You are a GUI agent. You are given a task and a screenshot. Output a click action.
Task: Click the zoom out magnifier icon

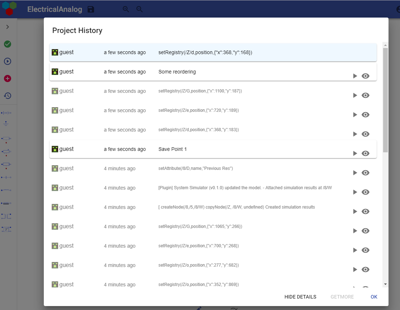click(x=139, y=9)
